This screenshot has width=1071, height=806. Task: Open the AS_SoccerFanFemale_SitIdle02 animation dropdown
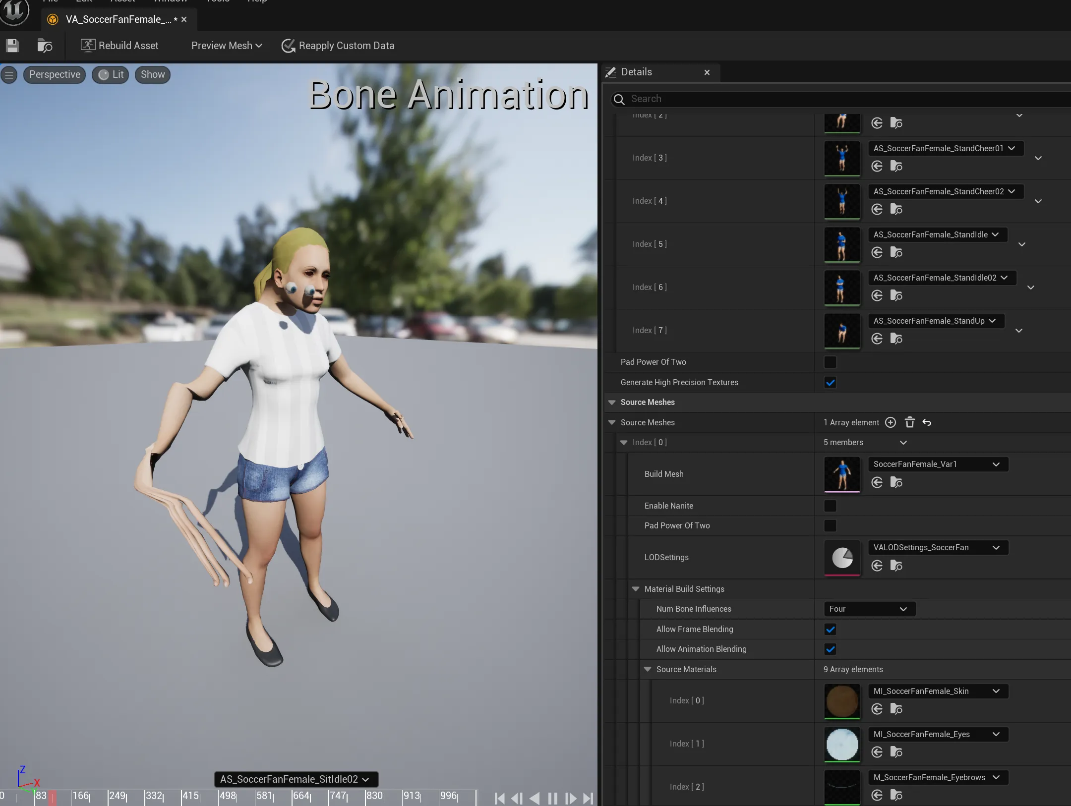296,779
